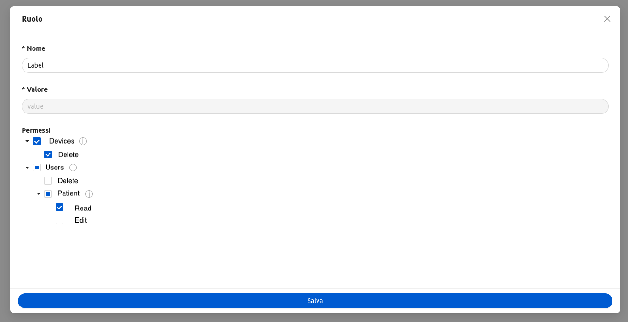Enable the Edit permission for Patient
The image size is (628, 322).
[x=59, y=220]
